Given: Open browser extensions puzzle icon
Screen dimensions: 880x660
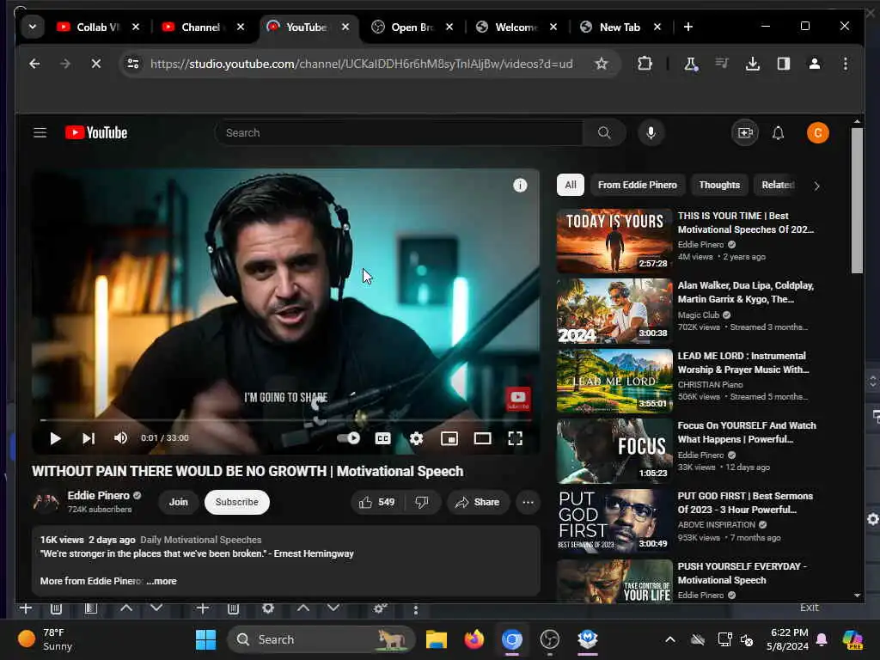Looking at the screenshot, I should point(645,64).
